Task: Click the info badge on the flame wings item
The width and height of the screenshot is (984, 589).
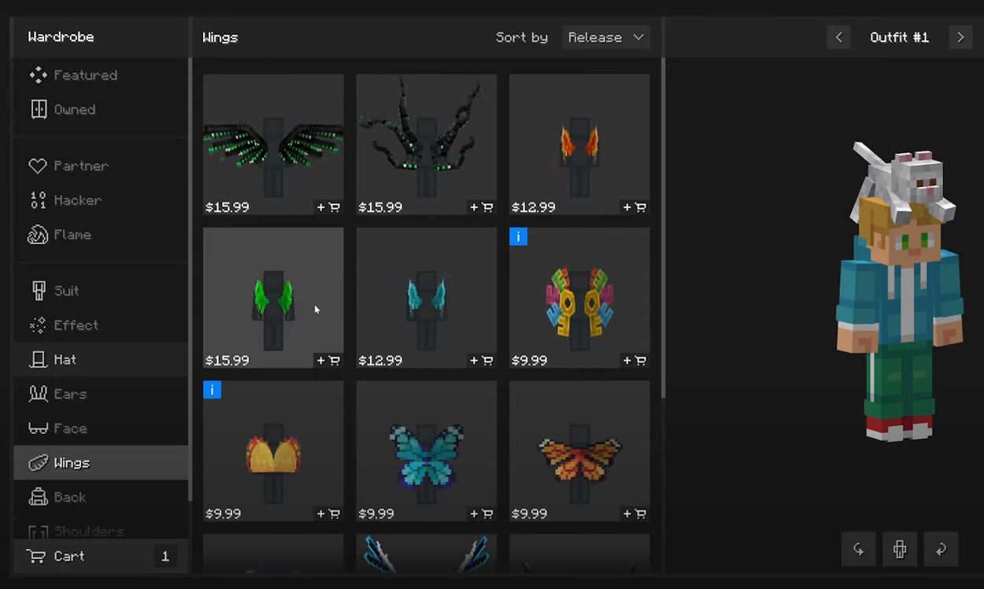Action: [212, 389]
